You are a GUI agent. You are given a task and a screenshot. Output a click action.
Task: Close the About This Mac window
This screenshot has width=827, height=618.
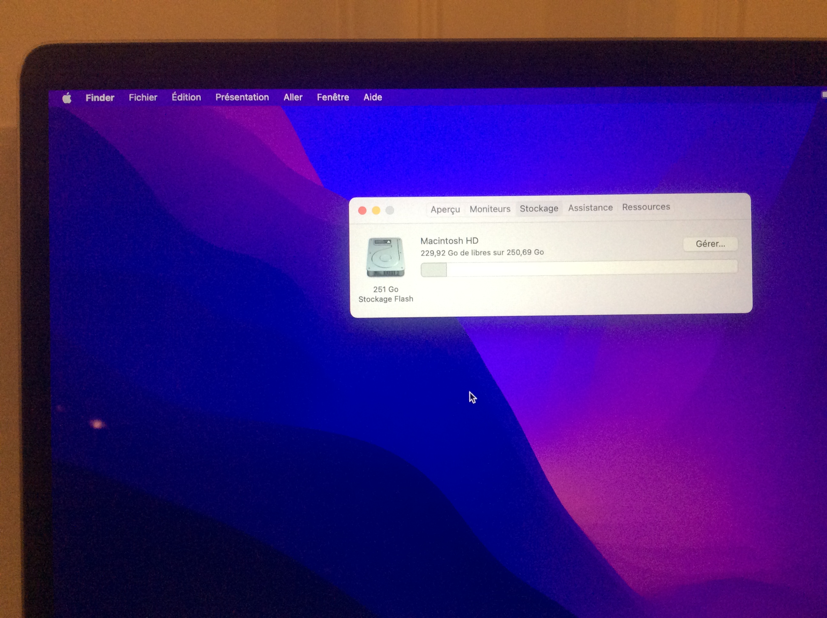point(362,211)
